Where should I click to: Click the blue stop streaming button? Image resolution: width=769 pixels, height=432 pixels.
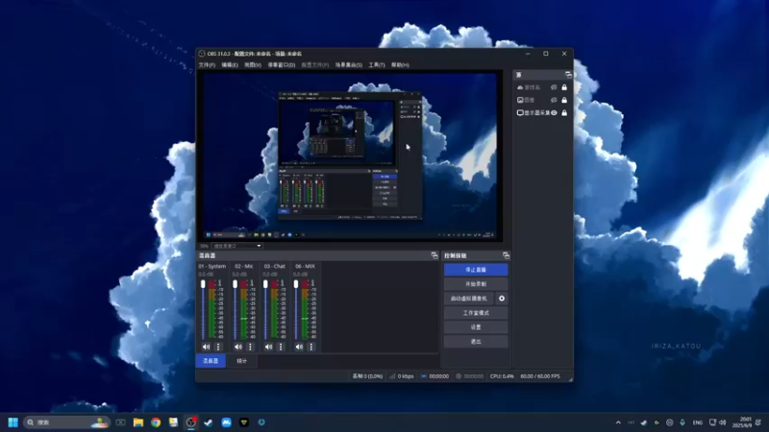point(476,270)
